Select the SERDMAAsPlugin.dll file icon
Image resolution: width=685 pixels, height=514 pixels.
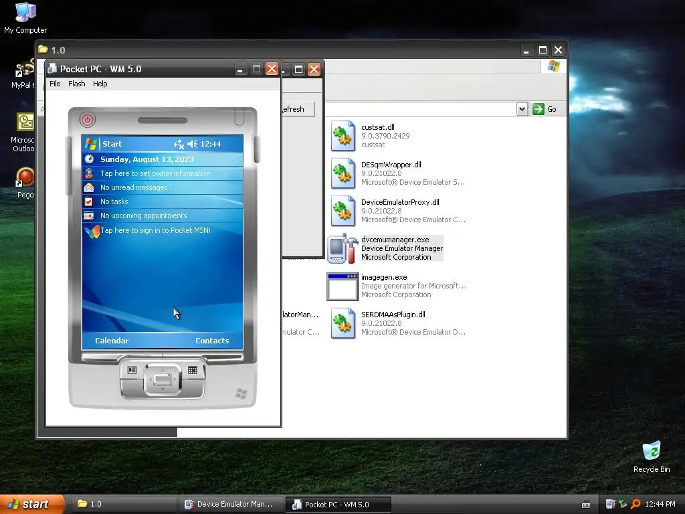343,323
